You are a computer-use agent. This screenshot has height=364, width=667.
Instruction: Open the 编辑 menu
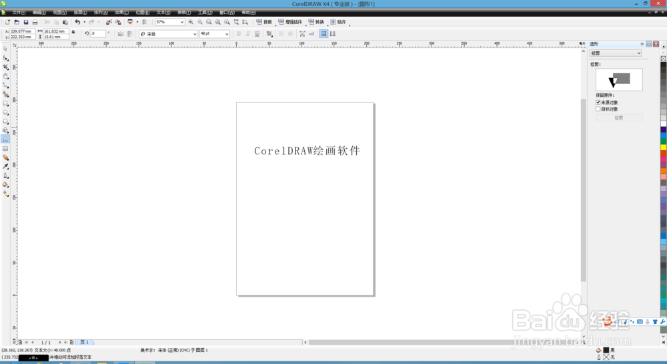click(x=39, y=12)
